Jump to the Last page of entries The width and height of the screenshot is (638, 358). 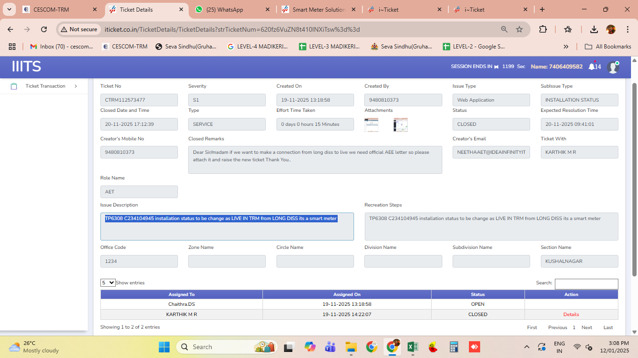608,327
